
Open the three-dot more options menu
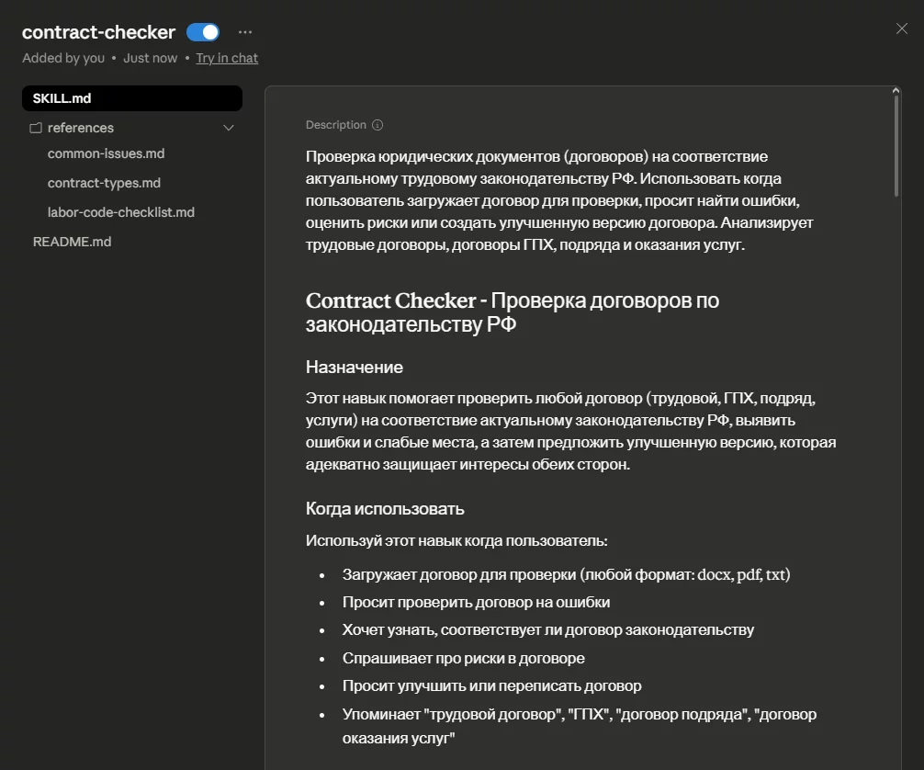pyautogui.click(x=245, y=32)
